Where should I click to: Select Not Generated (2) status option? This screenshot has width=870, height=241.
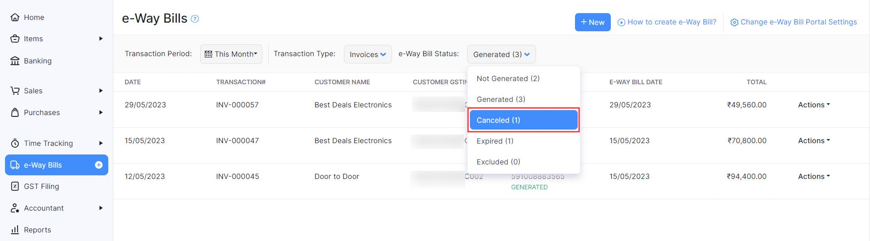tap(508, 78)
